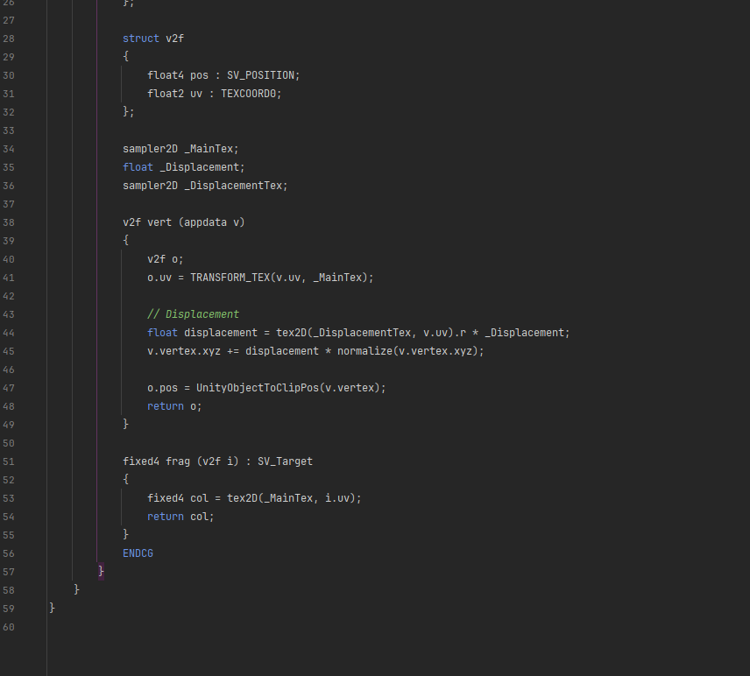Click '_Displacement' variable on line 35

pyautogui.click(x=199, y=167)
